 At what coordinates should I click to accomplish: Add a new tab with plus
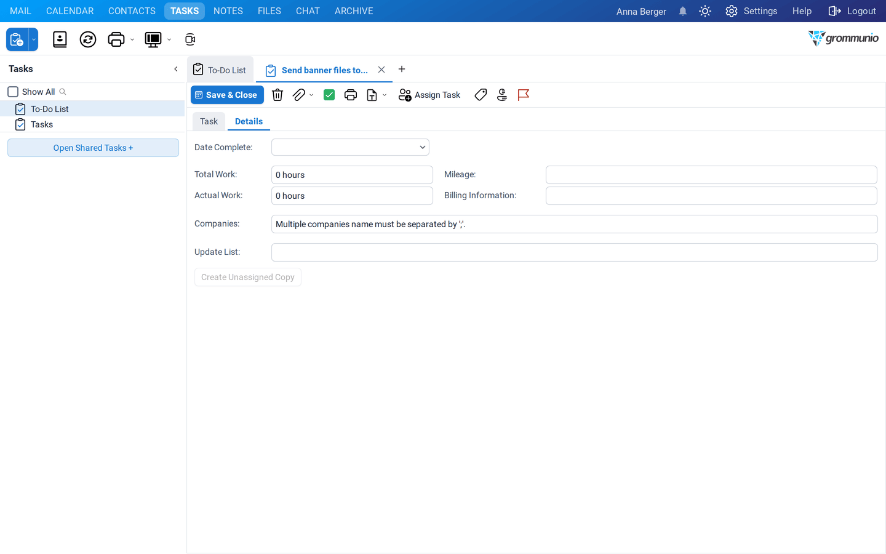(x=402, y=69)
